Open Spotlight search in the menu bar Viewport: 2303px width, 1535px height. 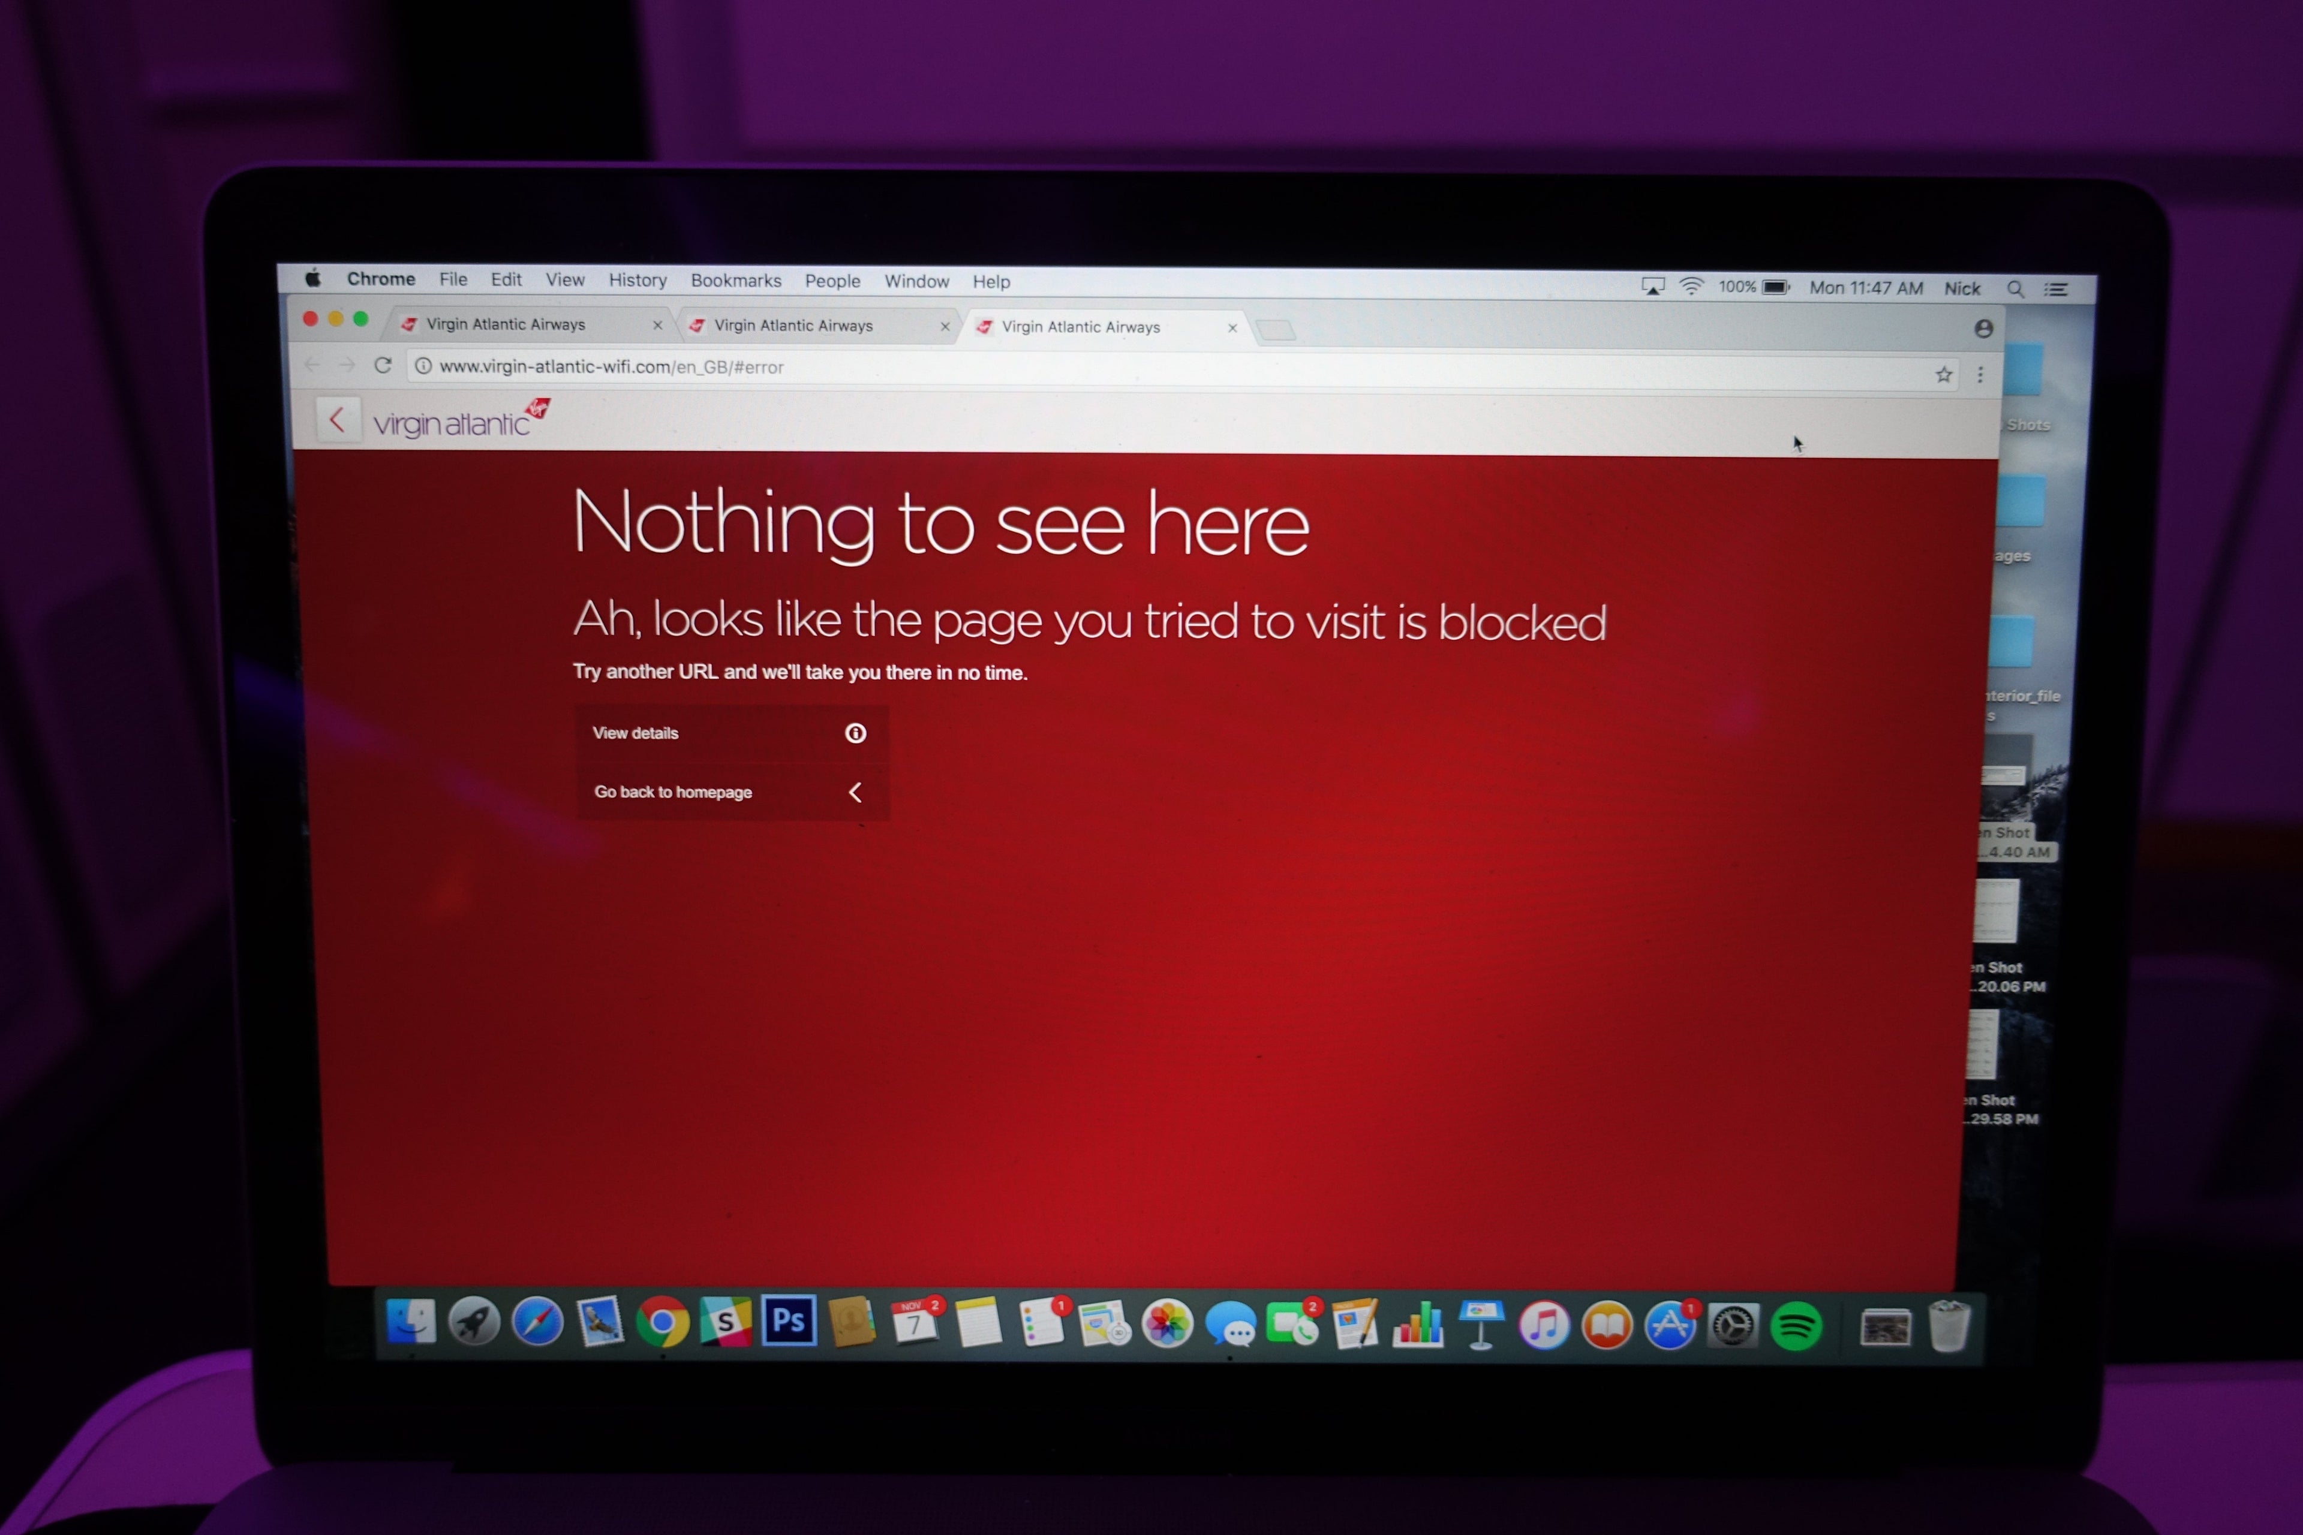[x=2015, y=289]
